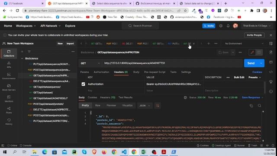Uncheck the Authorization header checkbox
277x156 pixels.
83,84
